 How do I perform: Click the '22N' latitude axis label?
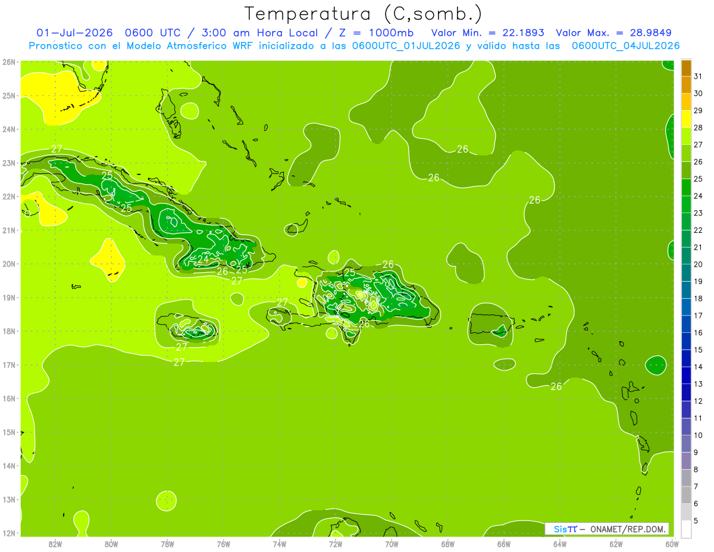9,197
